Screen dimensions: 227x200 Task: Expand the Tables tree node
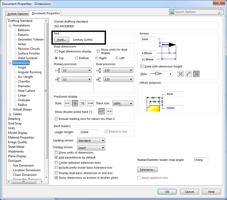pos(10,114)
